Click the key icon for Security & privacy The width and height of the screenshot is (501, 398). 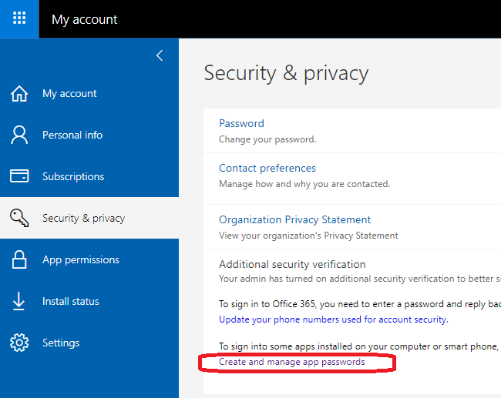point(19,218)
